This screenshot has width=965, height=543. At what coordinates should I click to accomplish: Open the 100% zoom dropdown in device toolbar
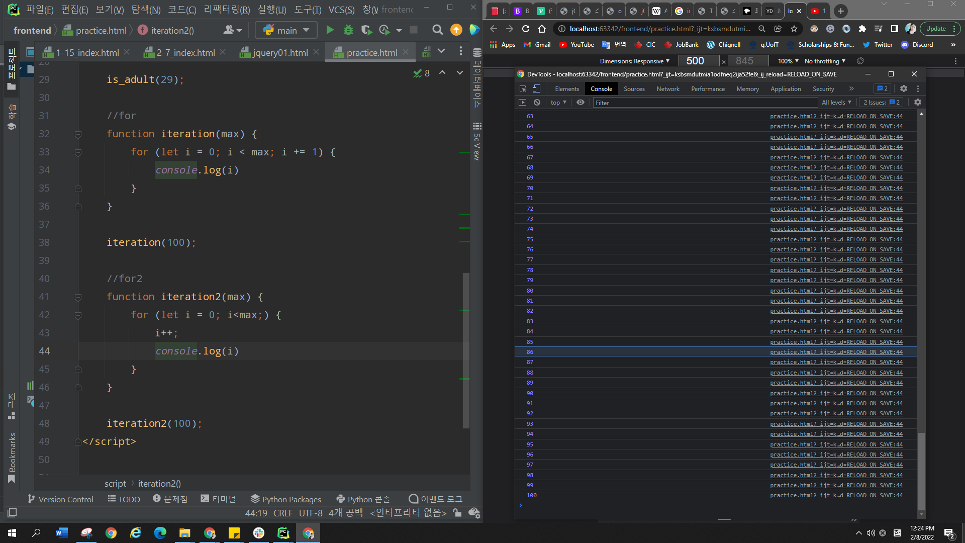click(788, 61)
